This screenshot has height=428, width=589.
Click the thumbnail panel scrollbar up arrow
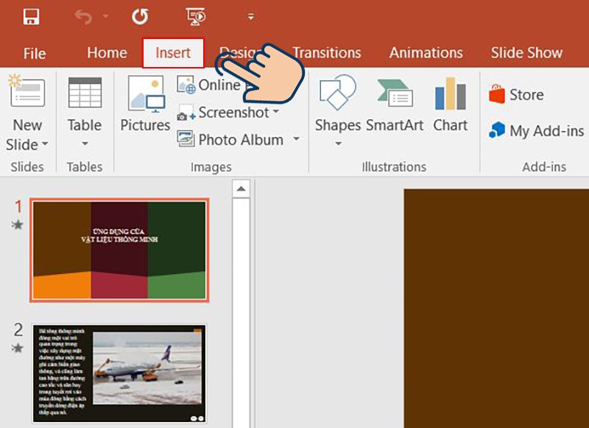[241, 189]
